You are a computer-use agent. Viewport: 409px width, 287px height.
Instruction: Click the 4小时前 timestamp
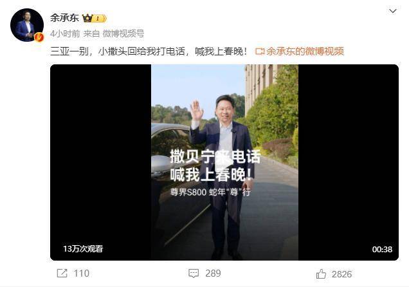coord(65,33)
